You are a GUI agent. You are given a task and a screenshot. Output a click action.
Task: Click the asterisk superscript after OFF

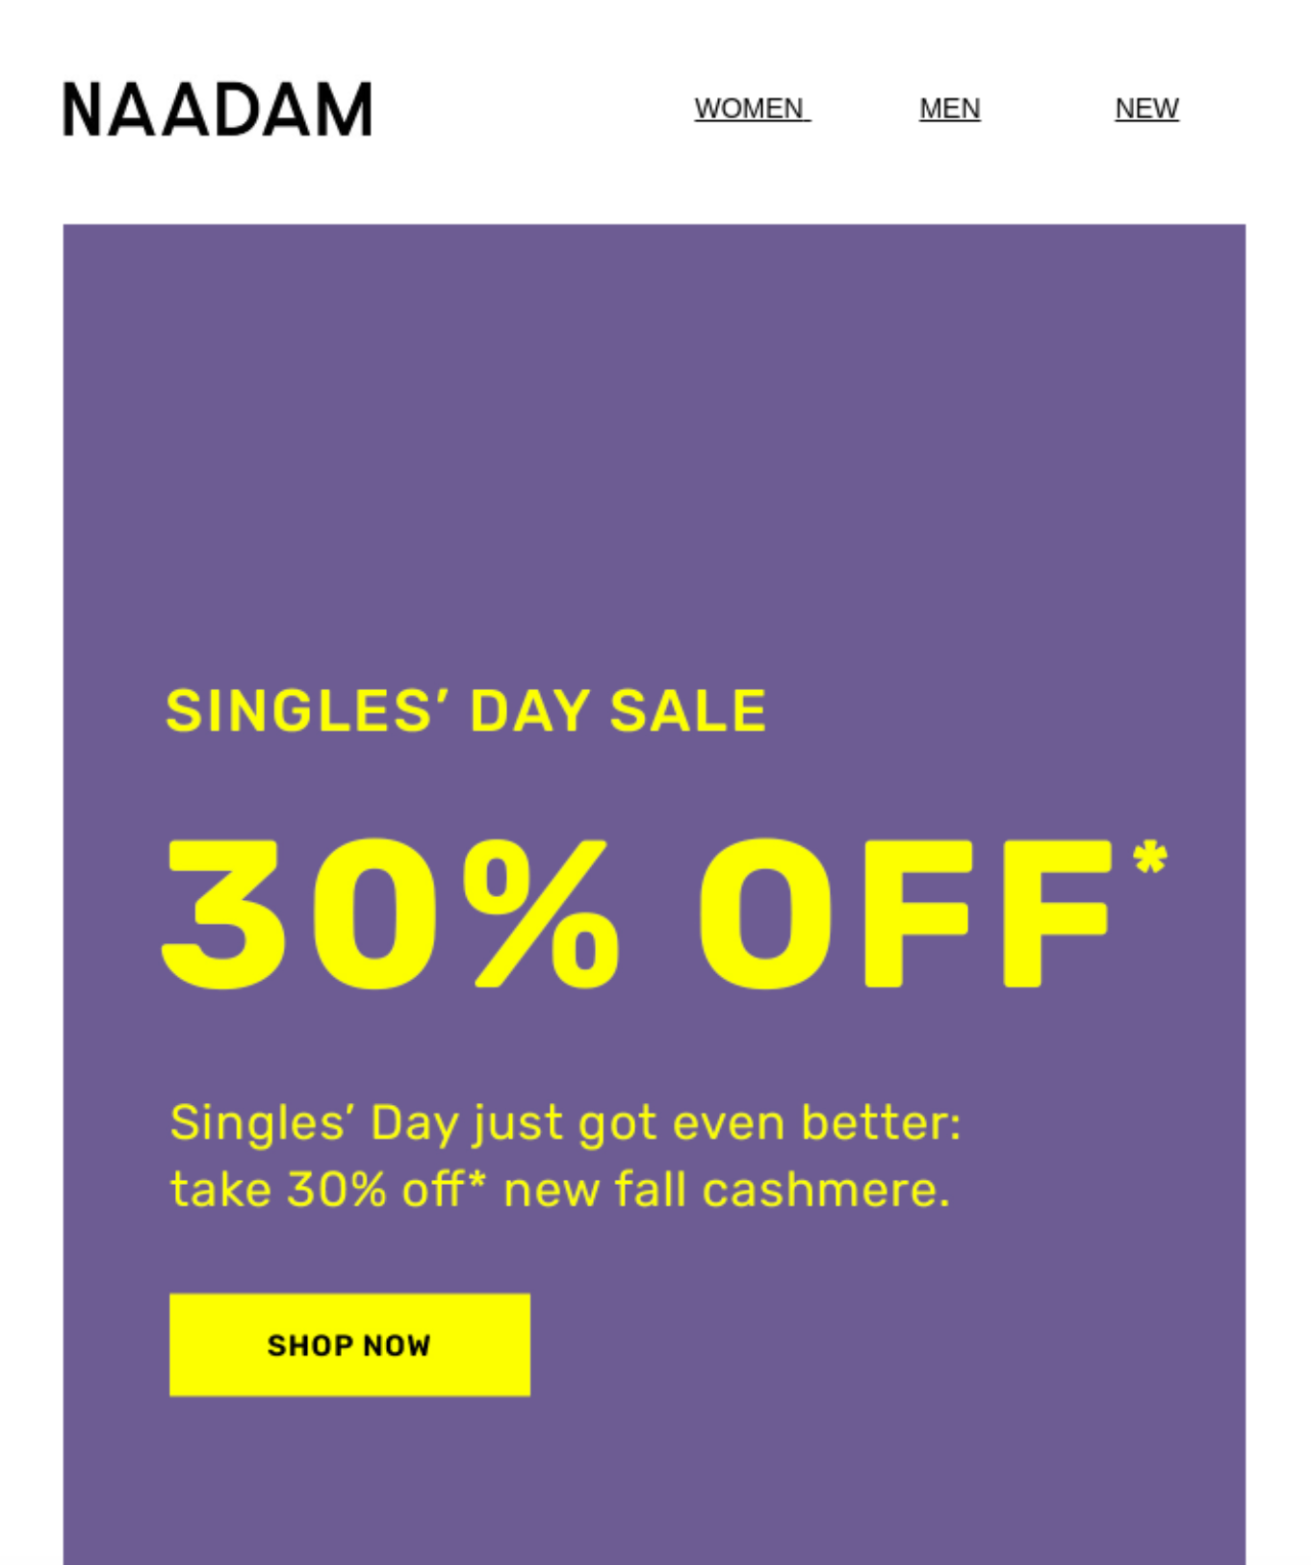1150,857
